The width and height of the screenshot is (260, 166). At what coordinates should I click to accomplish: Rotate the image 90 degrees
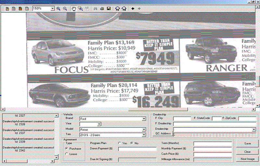(x=117, y=9)
